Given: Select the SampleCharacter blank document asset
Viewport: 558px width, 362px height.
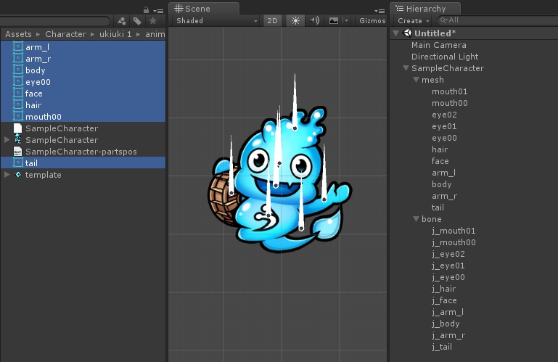Looking at the screenshot, I should coord(18,128).
